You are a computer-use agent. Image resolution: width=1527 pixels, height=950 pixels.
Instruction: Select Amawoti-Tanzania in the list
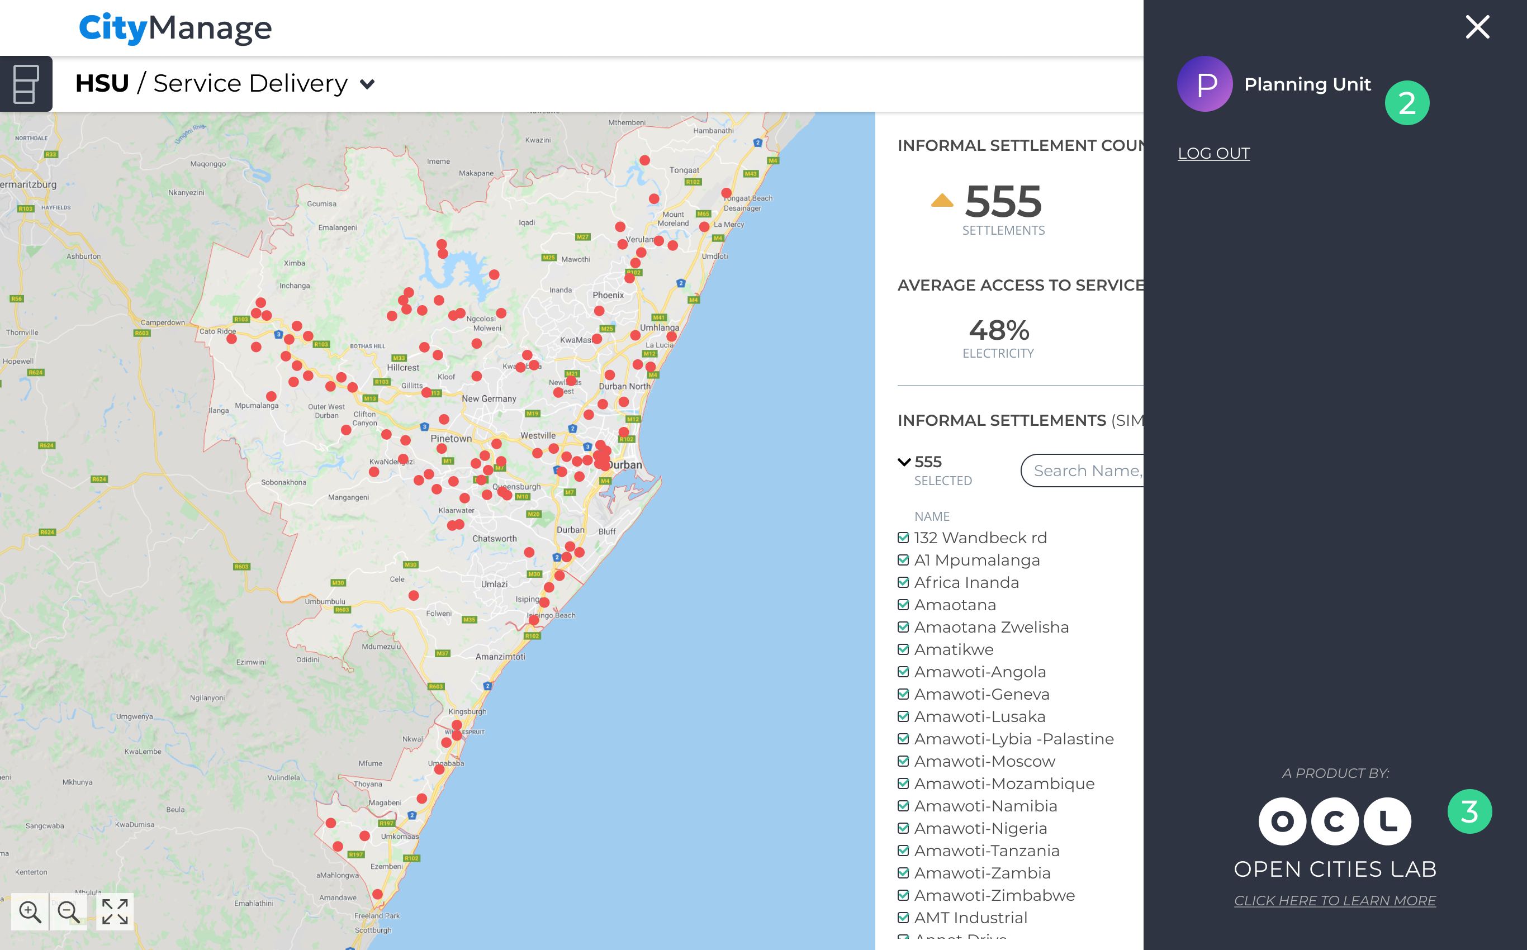click(987, 851)
